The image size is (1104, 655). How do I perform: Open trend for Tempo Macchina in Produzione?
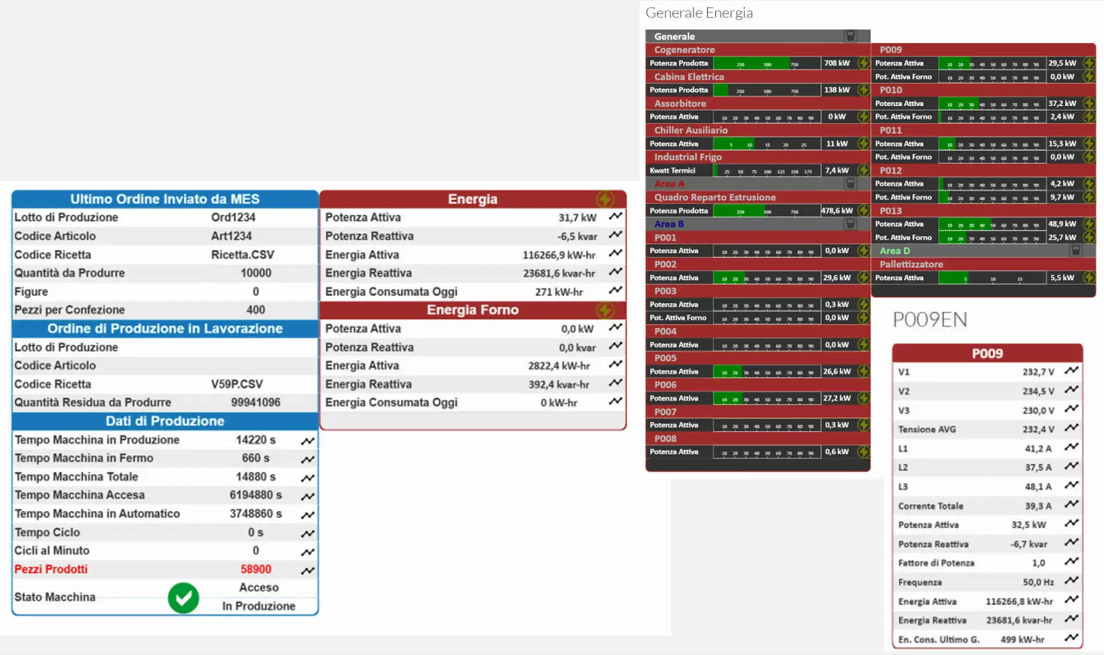pyautogui.click(x=308, y=441)
